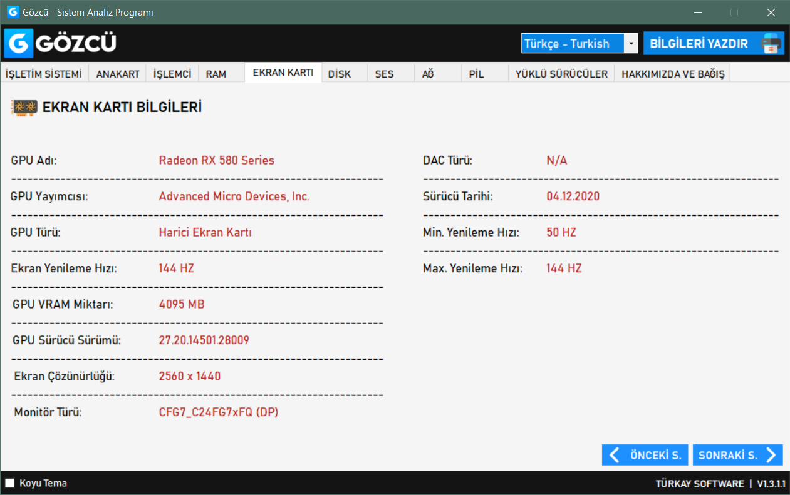The height and width of the screenshot is (495, 790).
Task: Click driver version 27.20.14501.28009
Action: coord(204,340)
